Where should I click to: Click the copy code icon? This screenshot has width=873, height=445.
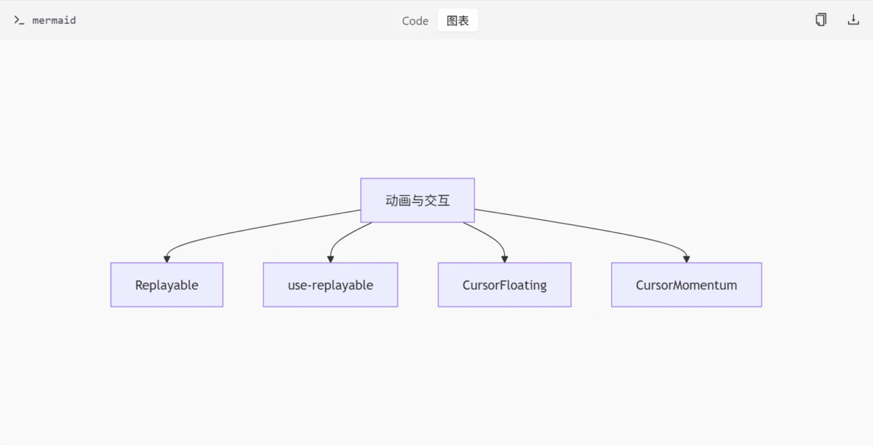click(821, 20)
